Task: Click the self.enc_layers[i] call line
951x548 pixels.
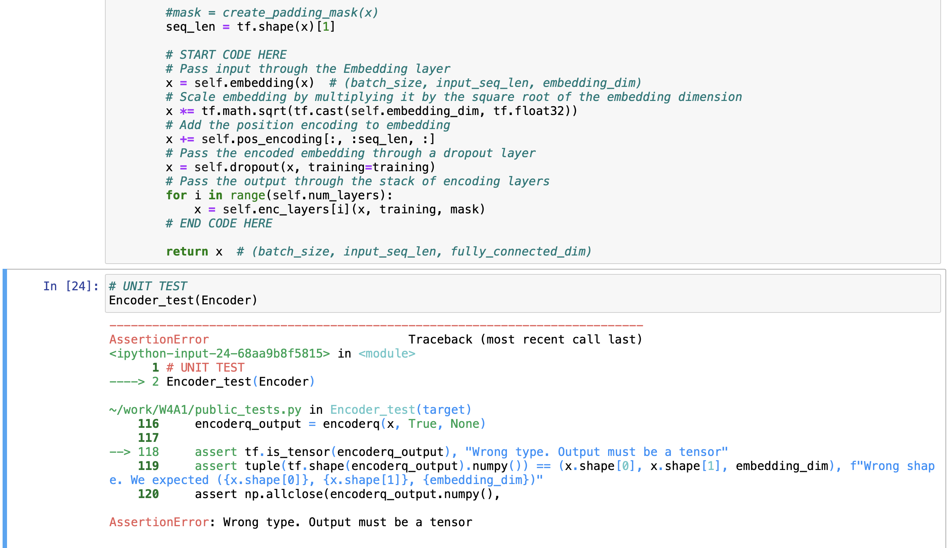Action: (x=340, y=209)
